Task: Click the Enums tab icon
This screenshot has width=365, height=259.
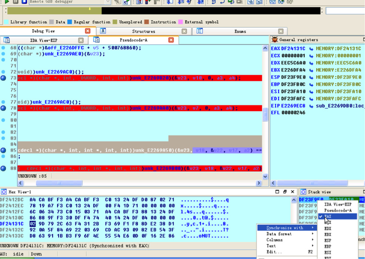Action: pyautogui.click(x=199, y=31)
